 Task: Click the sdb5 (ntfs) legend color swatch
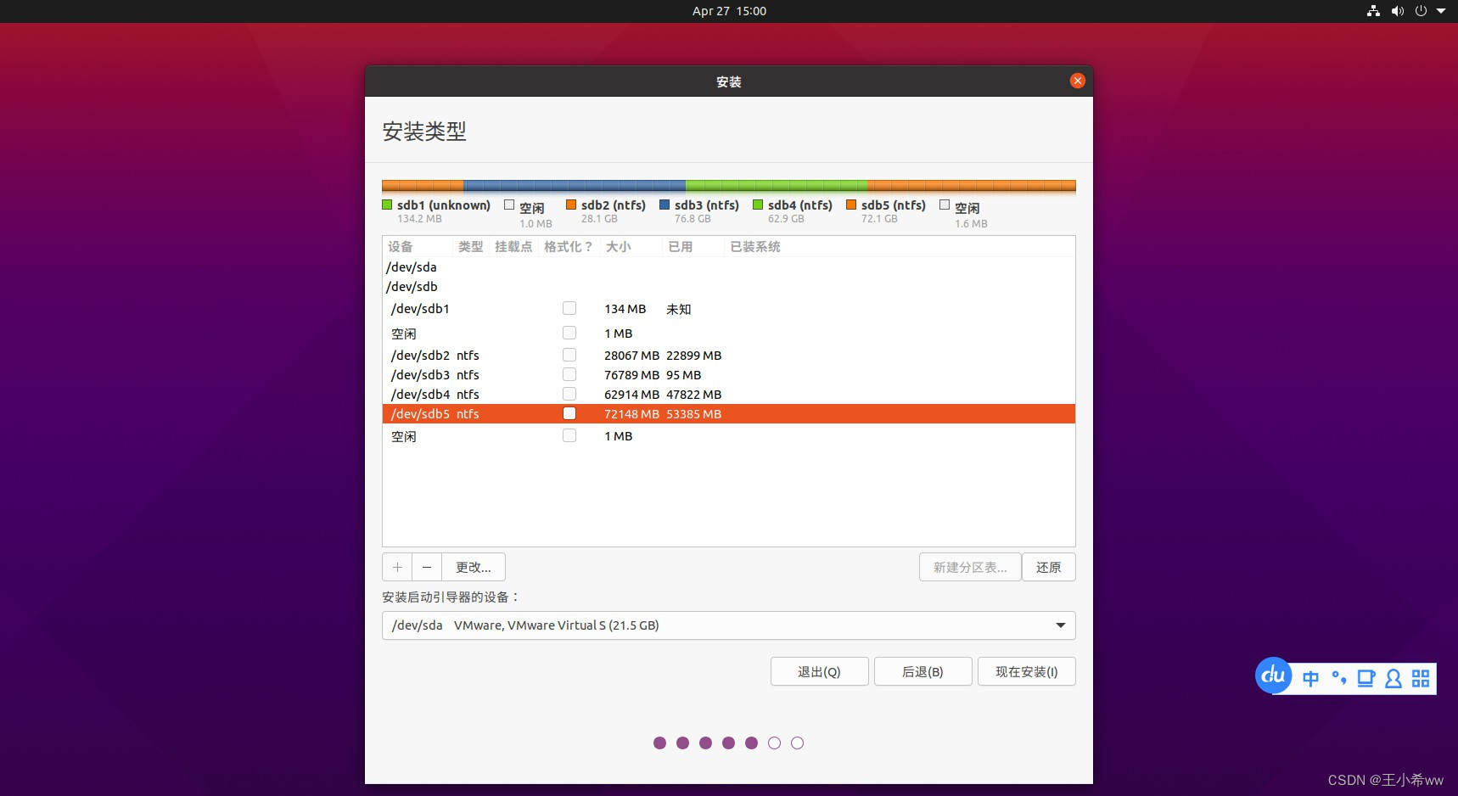[851, 205]
